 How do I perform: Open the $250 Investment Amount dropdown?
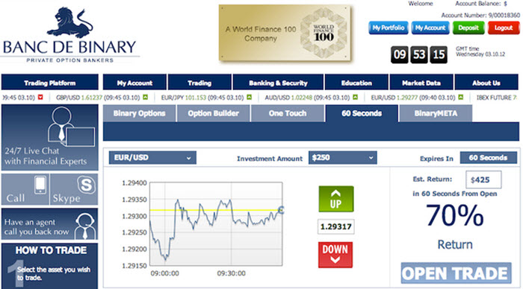pos(342,158)
